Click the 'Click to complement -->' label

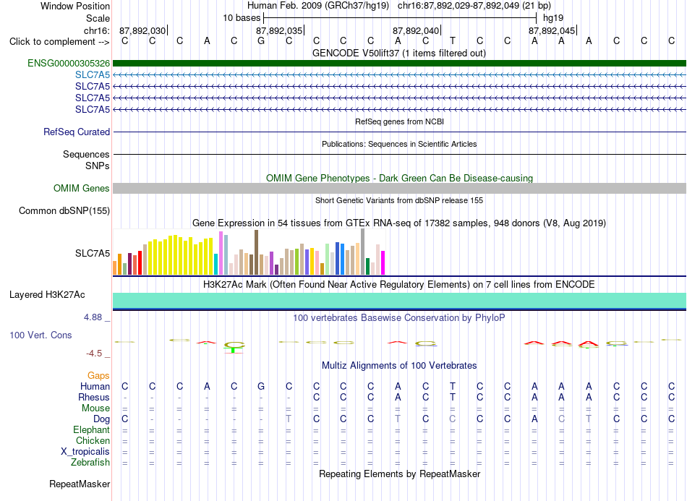coord(59,42)
